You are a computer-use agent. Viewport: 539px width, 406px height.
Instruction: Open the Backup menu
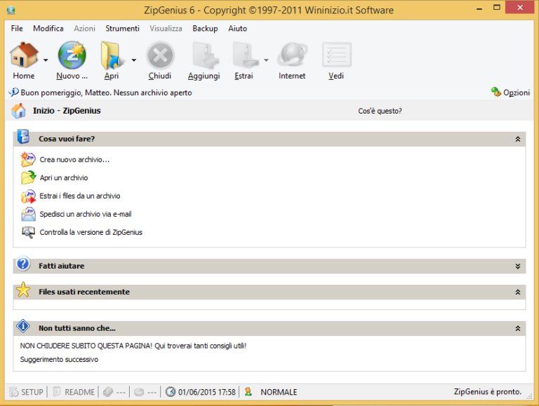[205, 29]
